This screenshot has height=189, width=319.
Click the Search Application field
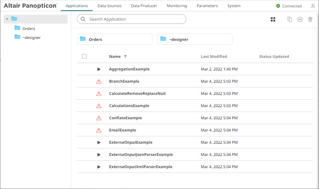tap(132, 19)
